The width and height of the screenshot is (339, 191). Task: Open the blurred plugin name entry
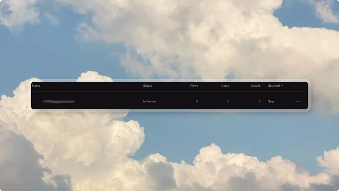[x=59, y=101]
